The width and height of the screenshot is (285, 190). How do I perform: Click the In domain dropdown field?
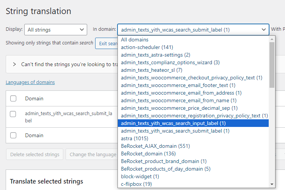tap(193, 30)
